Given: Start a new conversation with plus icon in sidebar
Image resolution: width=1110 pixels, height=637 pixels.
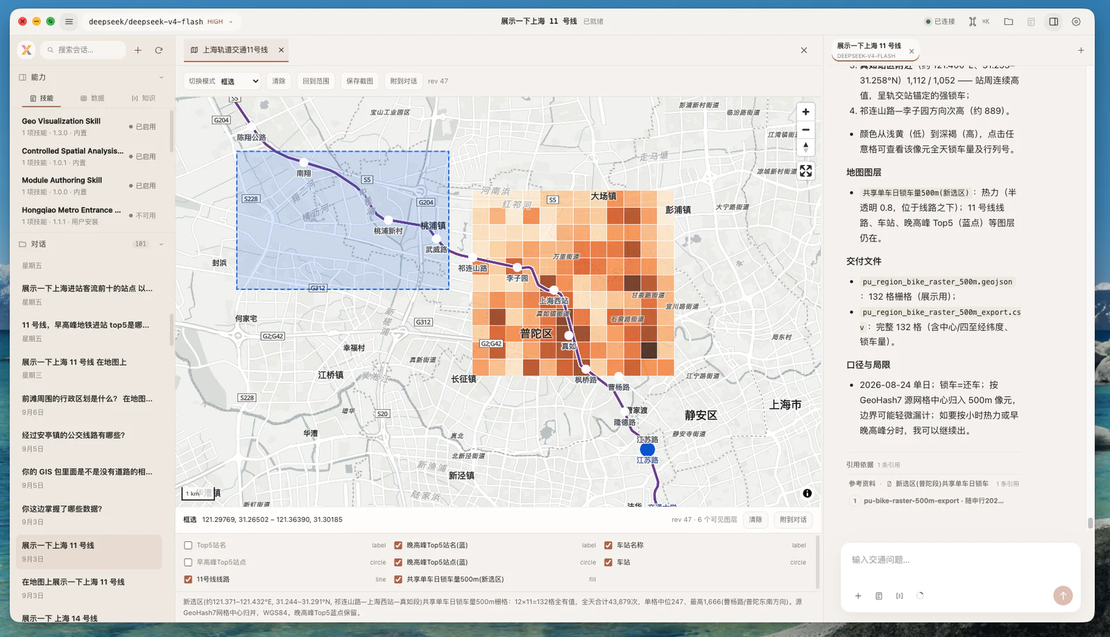Looking at the screenshot, I should (x=138, y=50).
